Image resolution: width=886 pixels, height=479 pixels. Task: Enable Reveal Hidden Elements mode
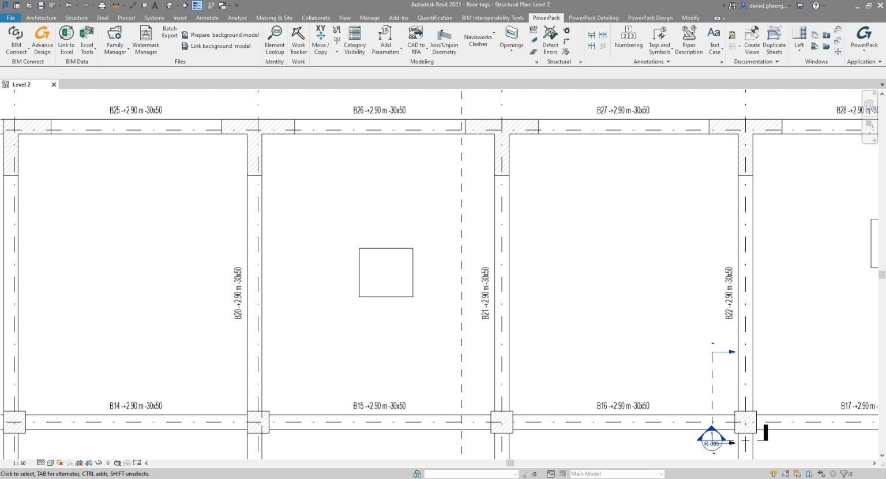point(108,463)
